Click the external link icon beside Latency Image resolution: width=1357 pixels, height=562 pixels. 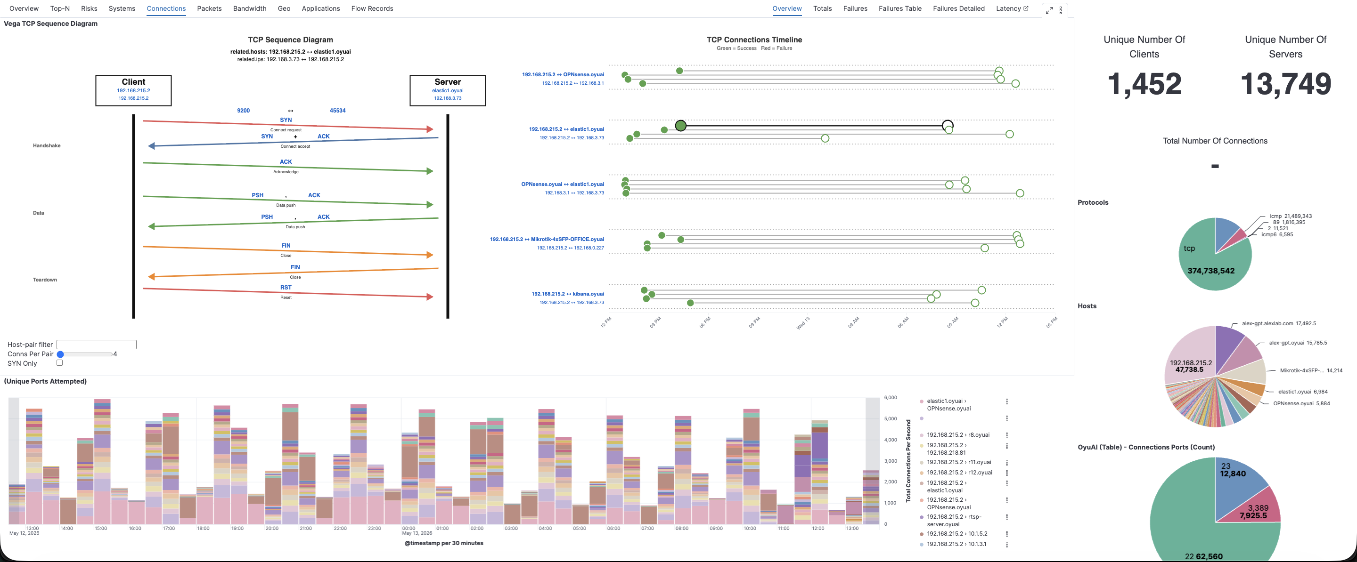click(1026, 8)
